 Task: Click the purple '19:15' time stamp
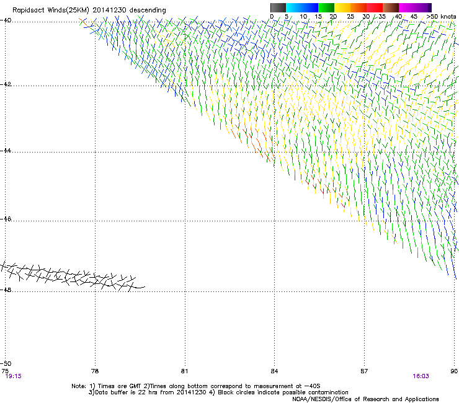[x=14, y=376]
